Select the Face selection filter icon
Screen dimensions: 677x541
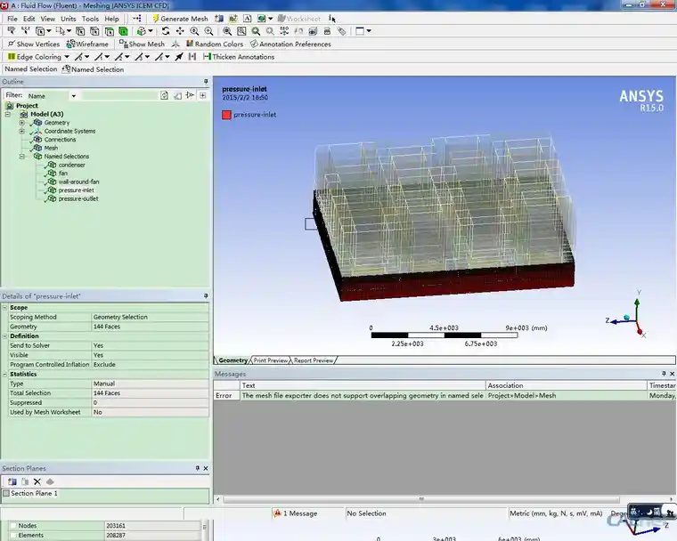click(x=110, y=31)
